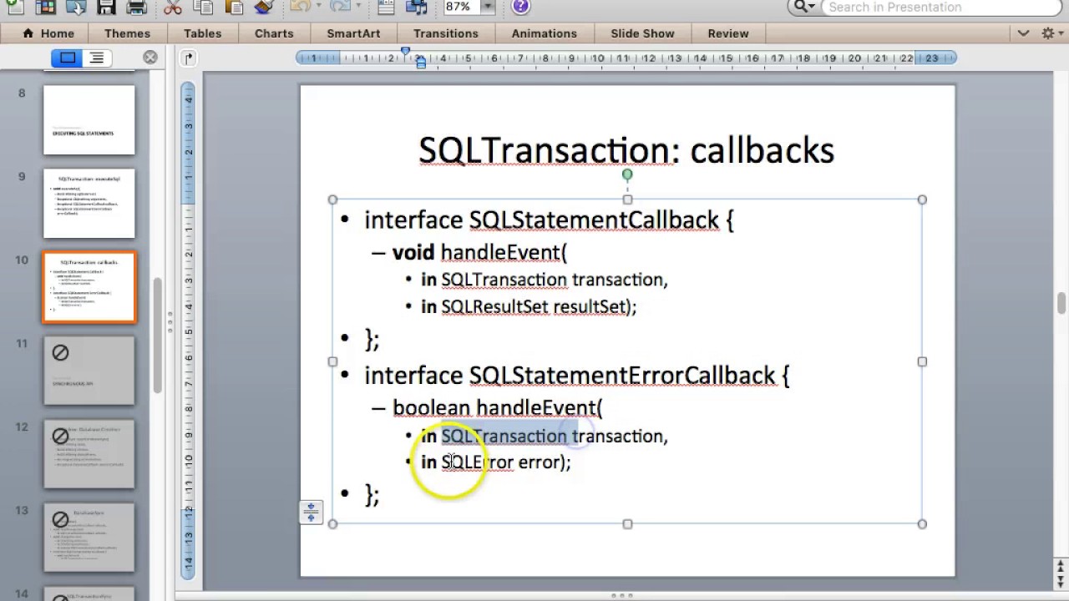Expand the zoom percentage dropdown
This screenshot has height=601, width=1069.
[x=489, y=7]
